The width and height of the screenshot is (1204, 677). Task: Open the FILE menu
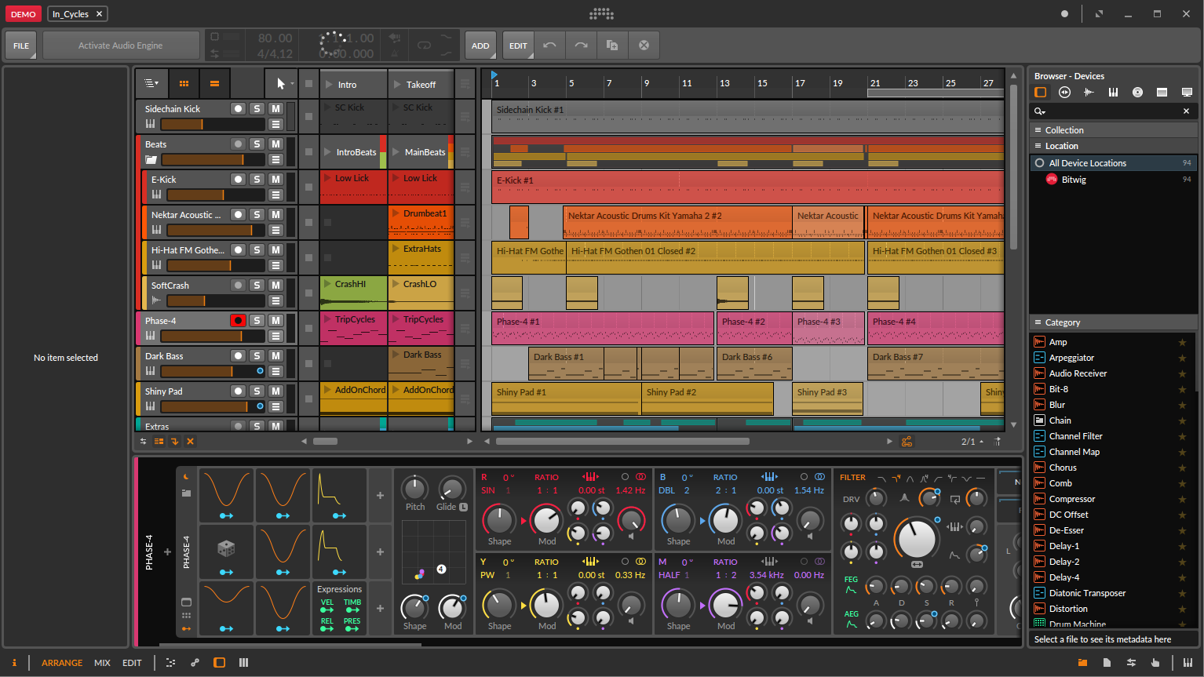pyautogui.click(x=21, y=45)
